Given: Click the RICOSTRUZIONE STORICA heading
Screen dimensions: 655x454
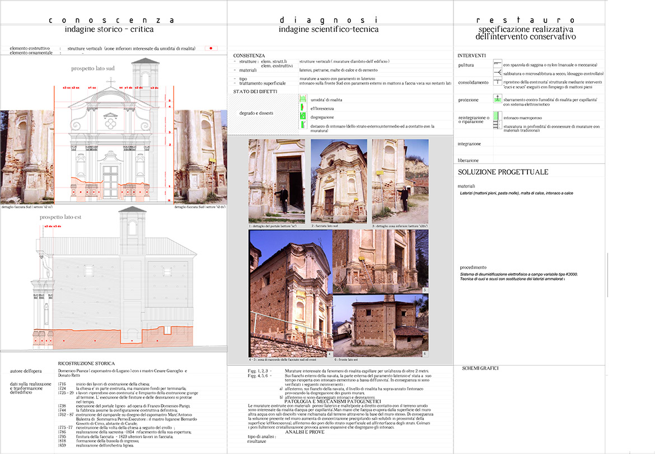Looking at the screenshot, I should click(86, 363).
